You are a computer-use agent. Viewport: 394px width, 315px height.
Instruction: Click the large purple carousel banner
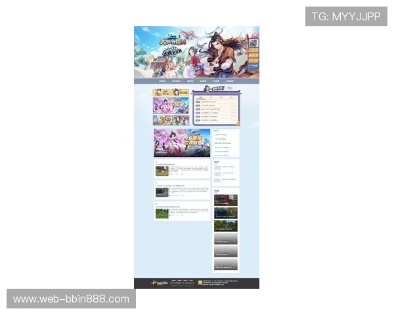(182, 142)
